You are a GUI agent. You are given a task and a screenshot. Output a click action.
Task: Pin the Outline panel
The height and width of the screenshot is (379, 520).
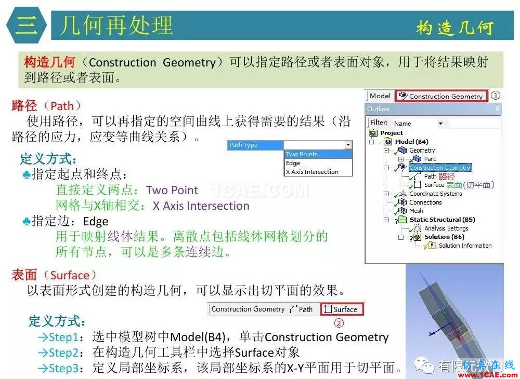(x=497, y=108)
